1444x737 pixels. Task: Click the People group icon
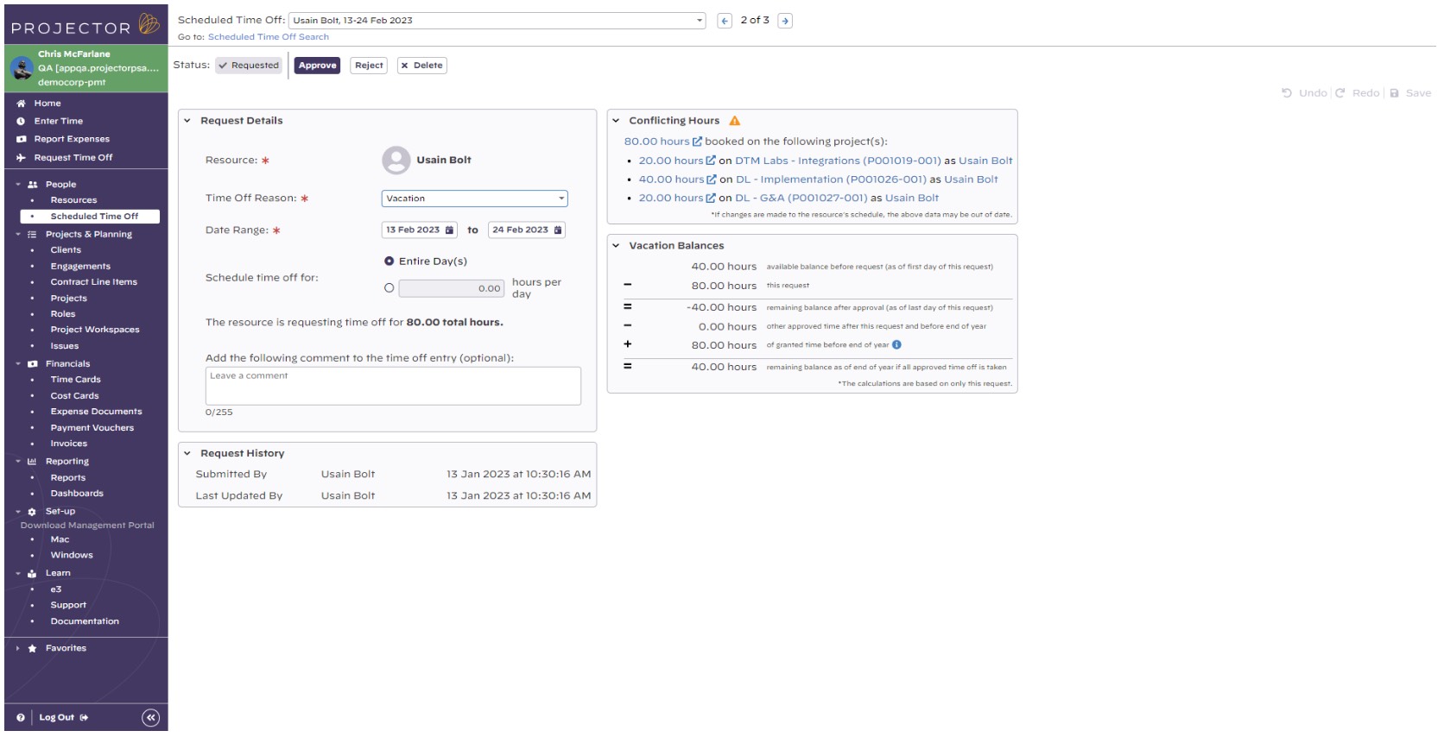(x=33, y=185)
